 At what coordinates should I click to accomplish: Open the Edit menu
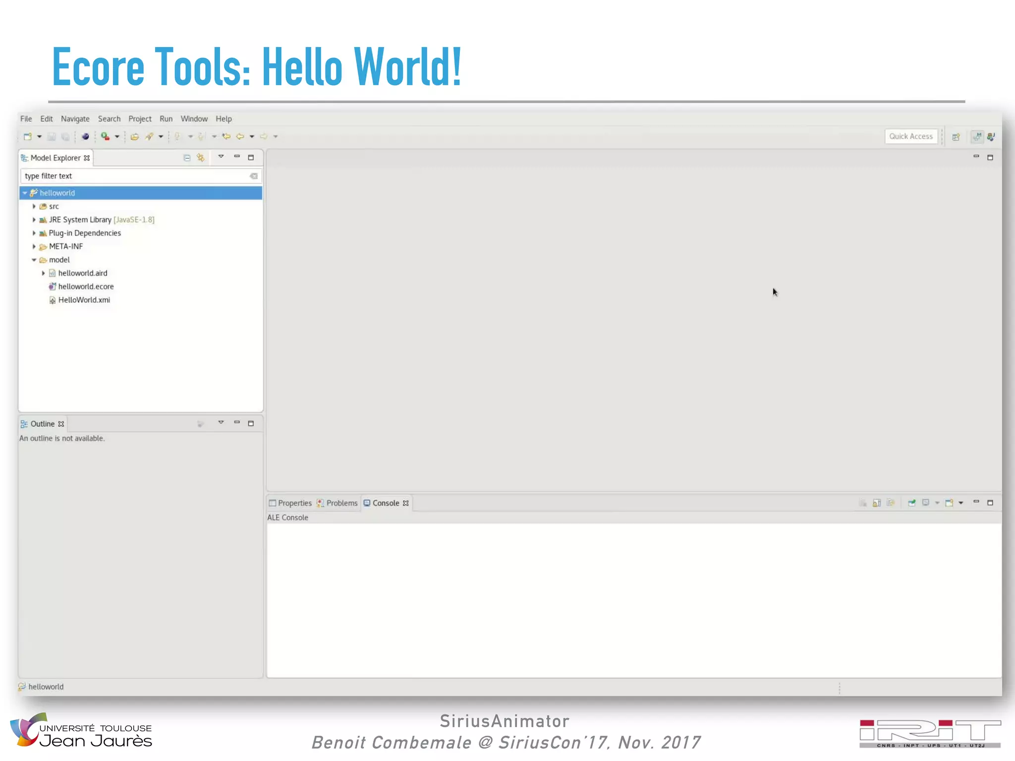[x=47, y=119]
